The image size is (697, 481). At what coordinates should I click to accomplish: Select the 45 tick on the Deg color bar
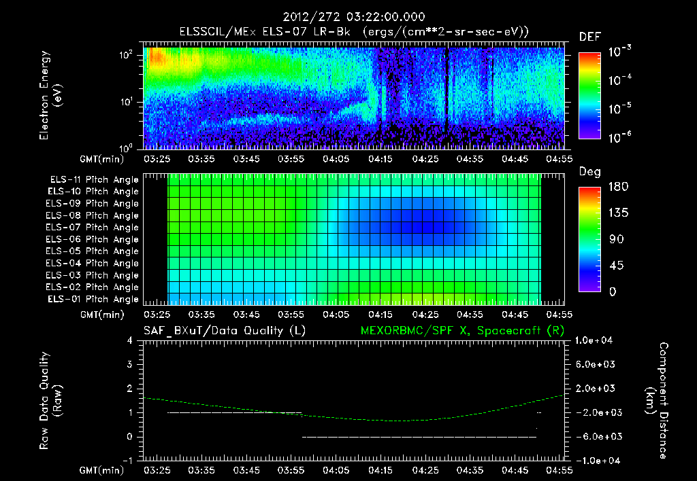point(617,266)
